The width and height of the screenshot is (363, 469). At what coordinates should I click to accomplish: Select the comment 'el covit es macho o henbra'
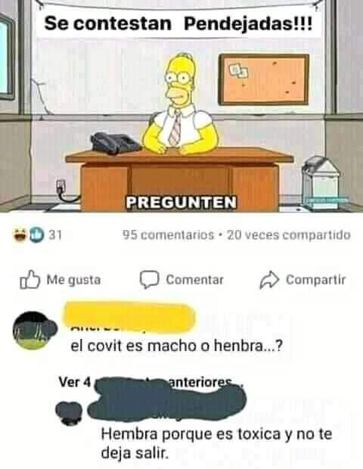pos(176,346)
